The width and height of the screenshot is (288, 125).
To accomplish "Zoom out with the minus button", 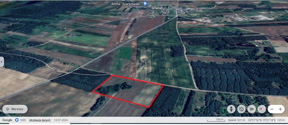I will coord(272,109).
